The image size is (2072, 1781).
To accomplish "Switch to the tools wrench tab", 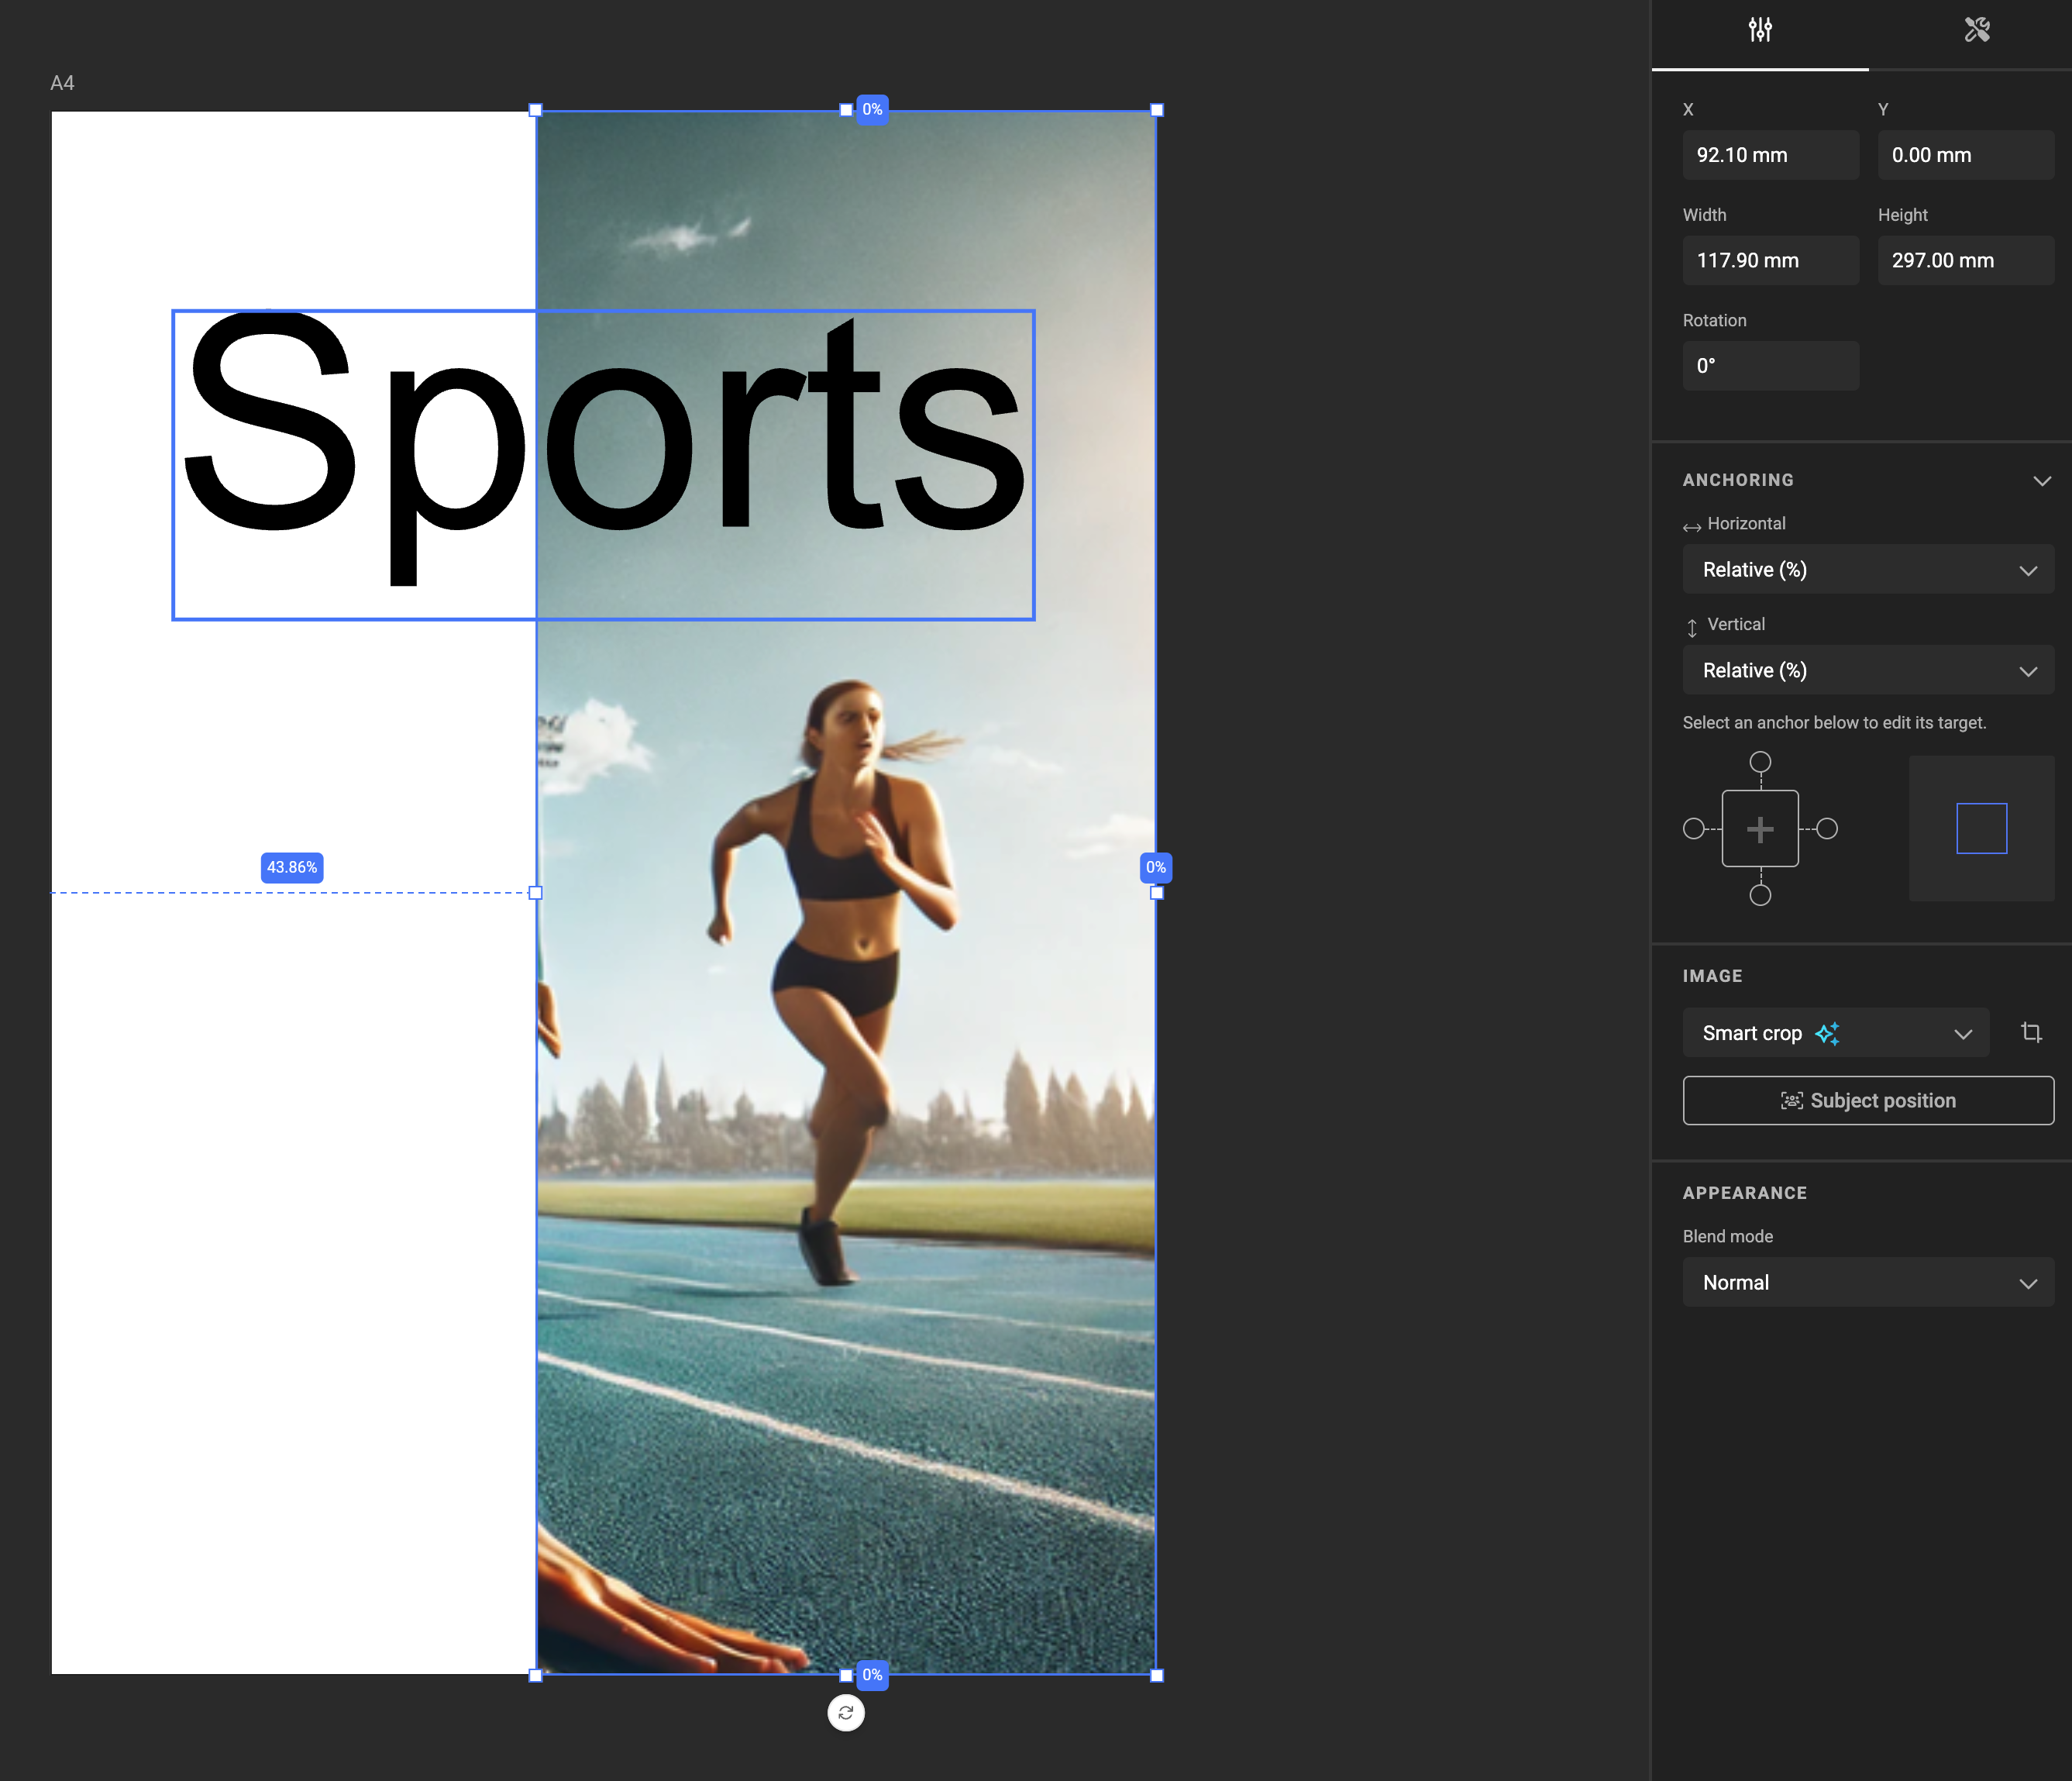I will coord(1976,30).
